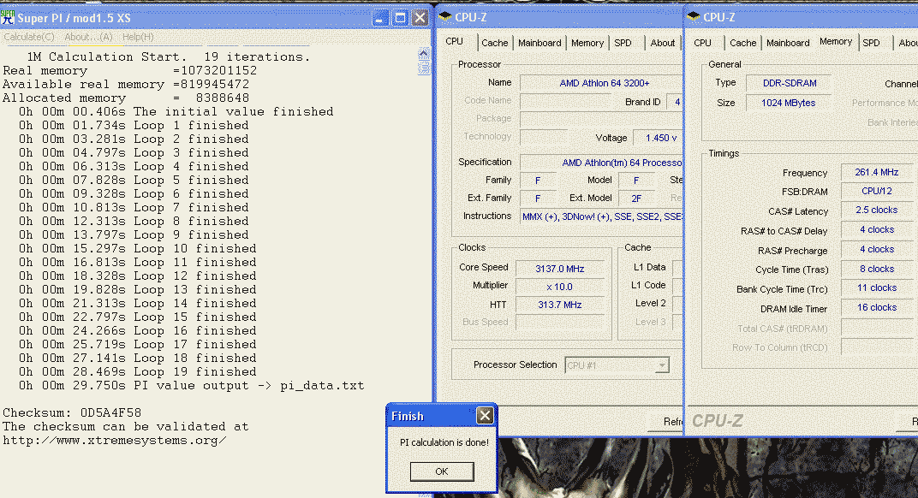Image resolution: width=918 pixels, height=498 pixels.
Task: Click the Multiplier x 10.0 field
Action: pyautogui.click(x=560, y=287)
